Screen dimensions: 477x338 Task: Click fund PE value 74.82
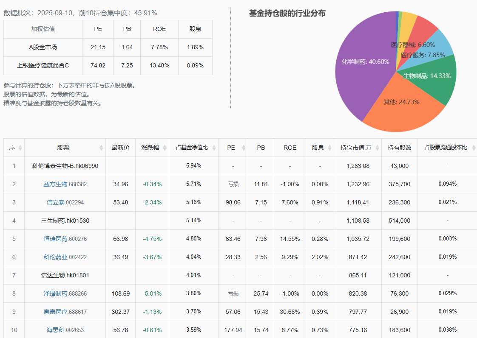[x=98, y=66]
